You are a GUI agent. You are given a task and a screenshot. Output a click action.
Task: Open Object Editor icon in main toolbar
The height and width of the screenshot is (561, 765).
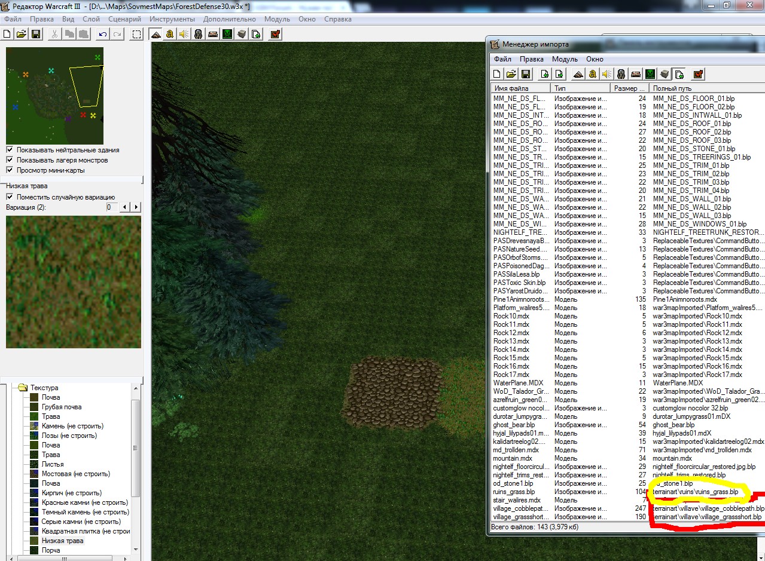coord(199,34)
